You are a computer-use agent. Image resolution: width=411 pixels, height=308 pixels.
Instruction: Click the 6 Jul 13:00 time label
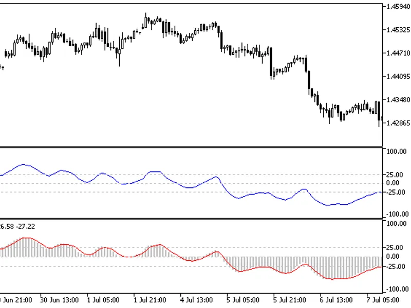pos(337,300)
